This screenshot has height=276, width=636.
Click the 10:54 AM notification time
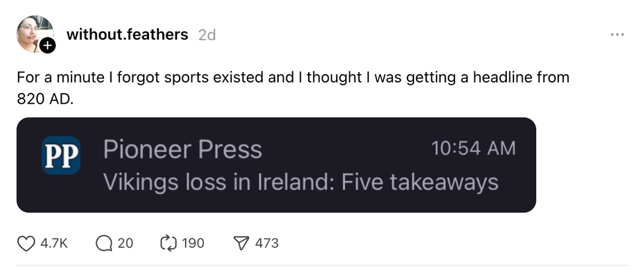point(473,149)
